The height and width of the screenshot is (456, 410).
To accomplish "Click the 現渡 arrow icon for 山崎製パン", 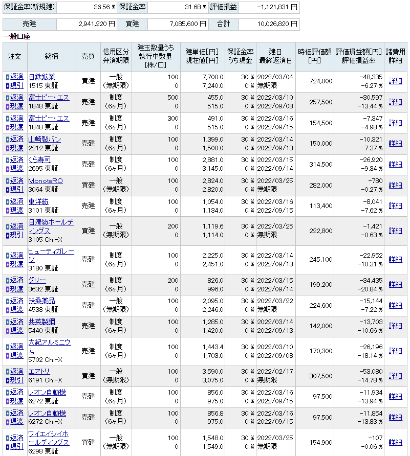I will point(7,148).
